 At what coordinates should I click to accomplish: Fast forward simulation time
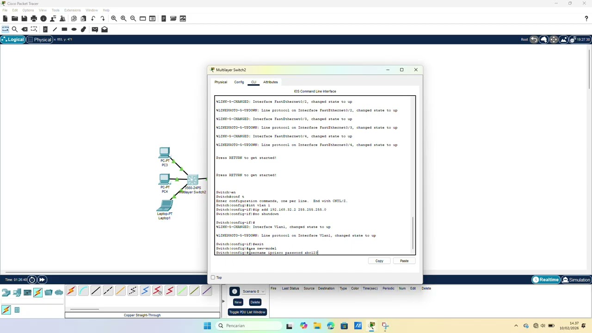[x=42, y=279]
